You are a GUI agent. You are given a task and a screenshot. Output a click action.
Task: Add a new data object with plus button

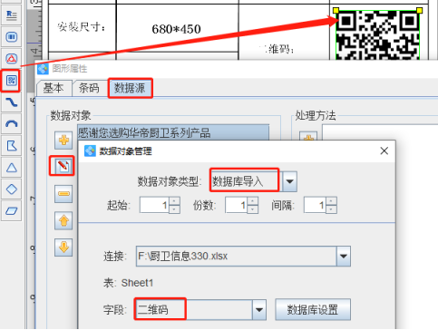click(63, 140)
